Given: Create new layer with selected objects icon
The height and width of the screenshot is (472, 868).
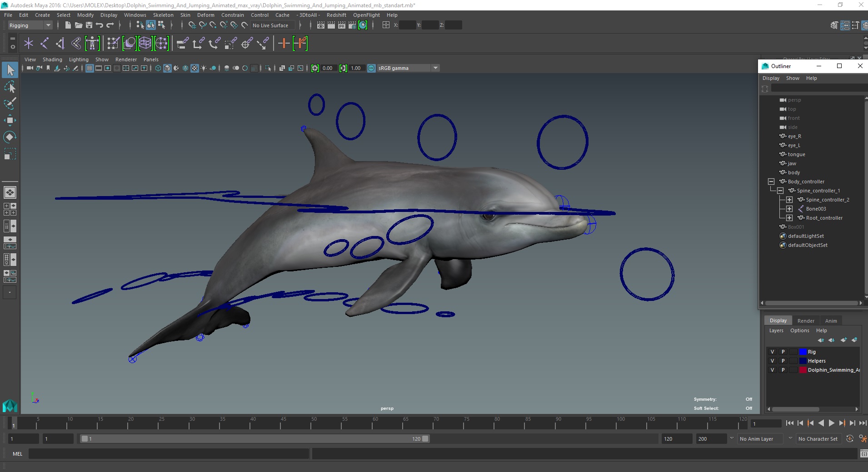Looking at the screenshot, I should (854, 340).
